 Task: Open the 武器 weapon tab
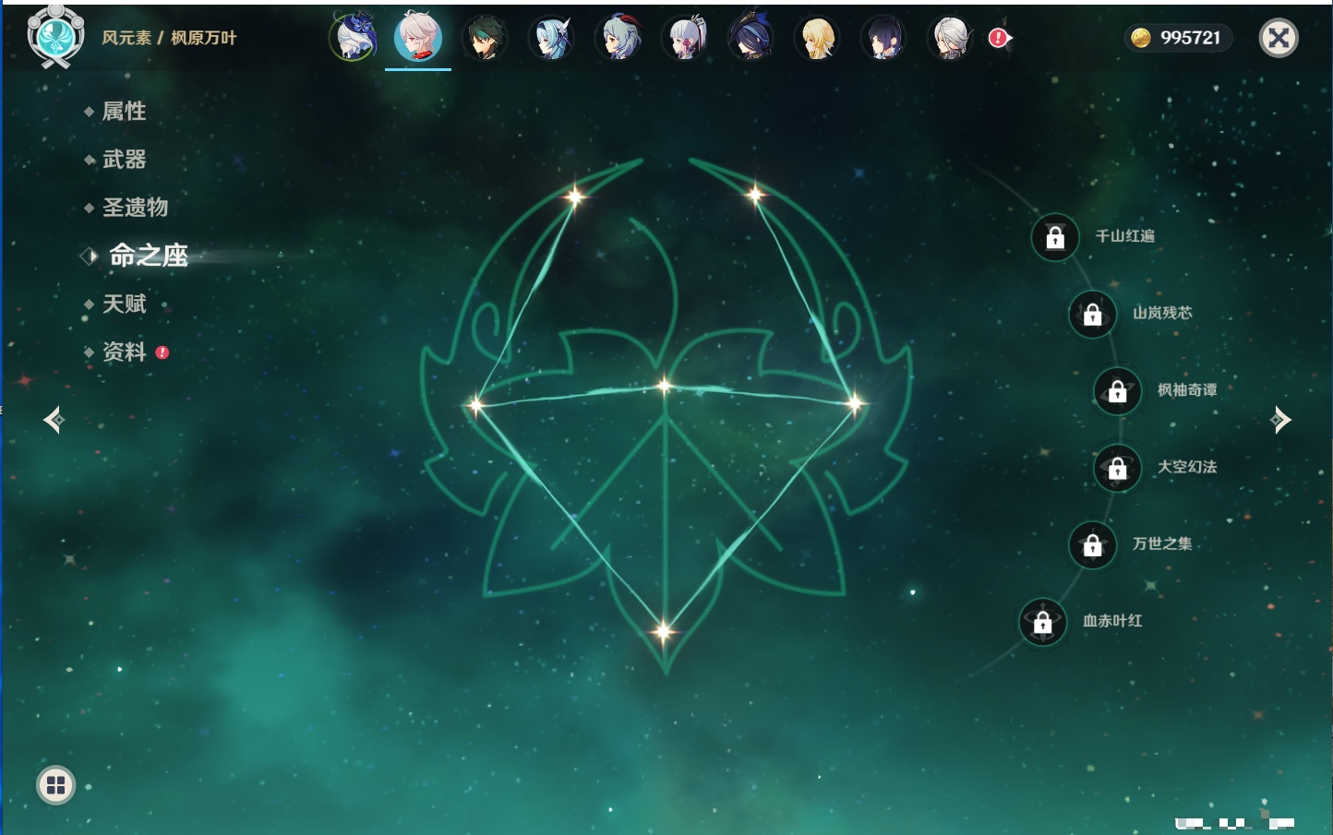coord(124,160)
